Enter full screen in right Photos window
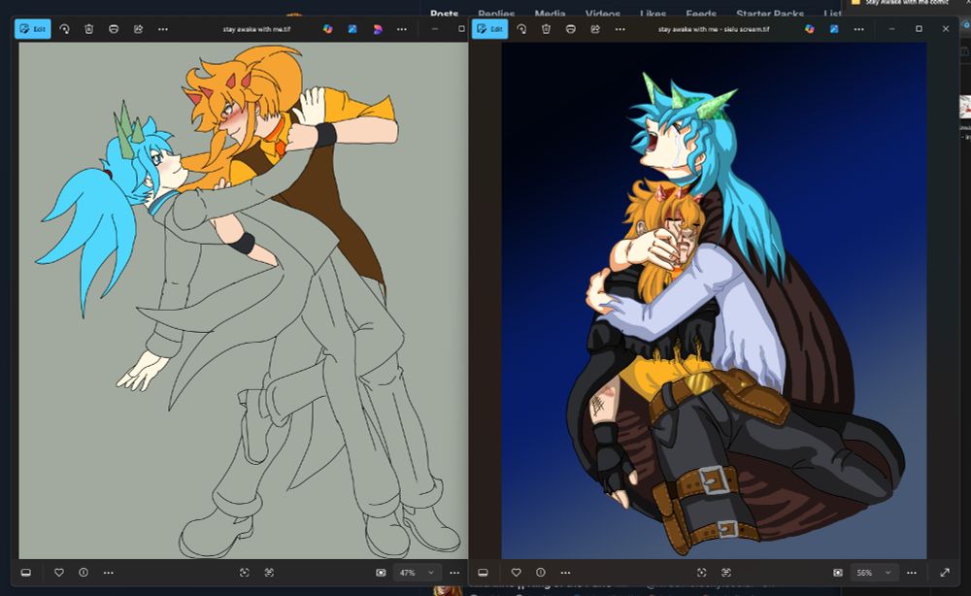Viewport: 971px width, 596px height. [x=945, y=573]
